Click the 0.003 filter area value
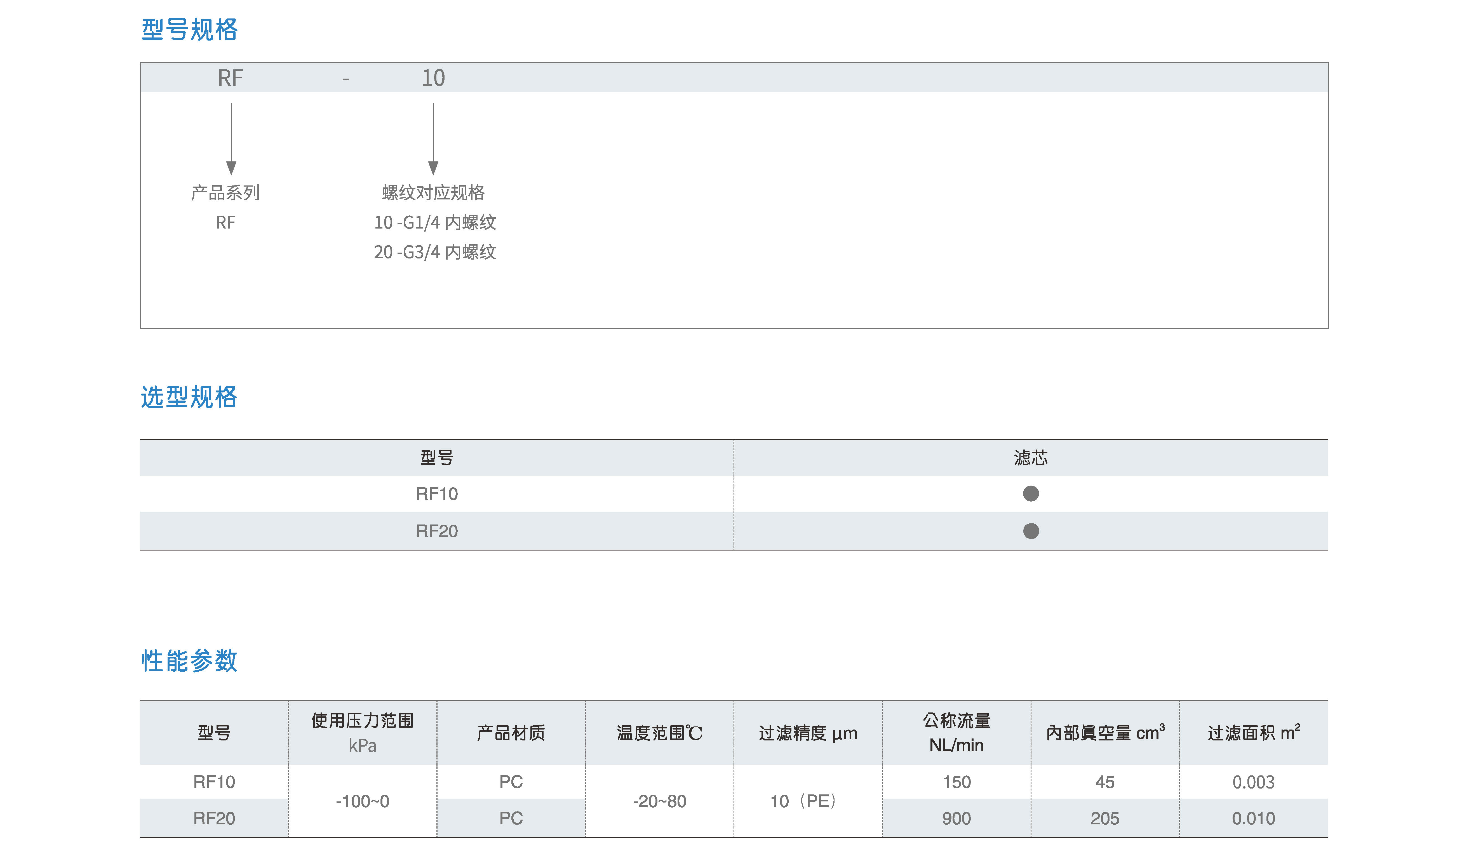Viewport: 1469px width, 861px height. pos(1254,782)
